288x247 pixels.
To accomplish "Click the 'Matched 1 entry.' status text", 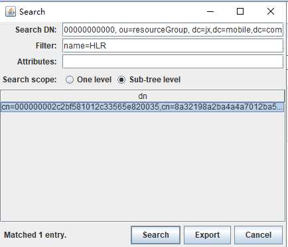I will 35,235.
